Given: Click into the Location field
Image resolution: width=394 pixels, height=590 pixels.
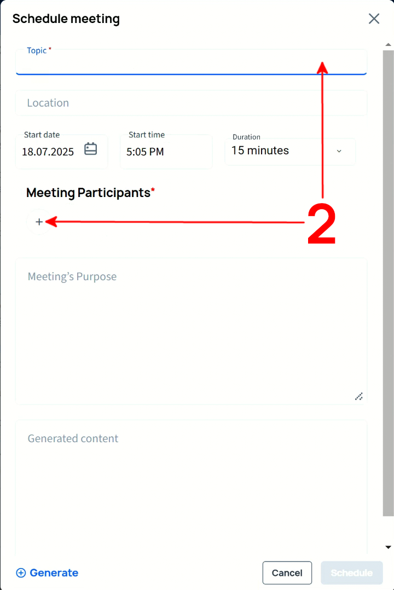Looking at the screenshot, I should point(190,103).
